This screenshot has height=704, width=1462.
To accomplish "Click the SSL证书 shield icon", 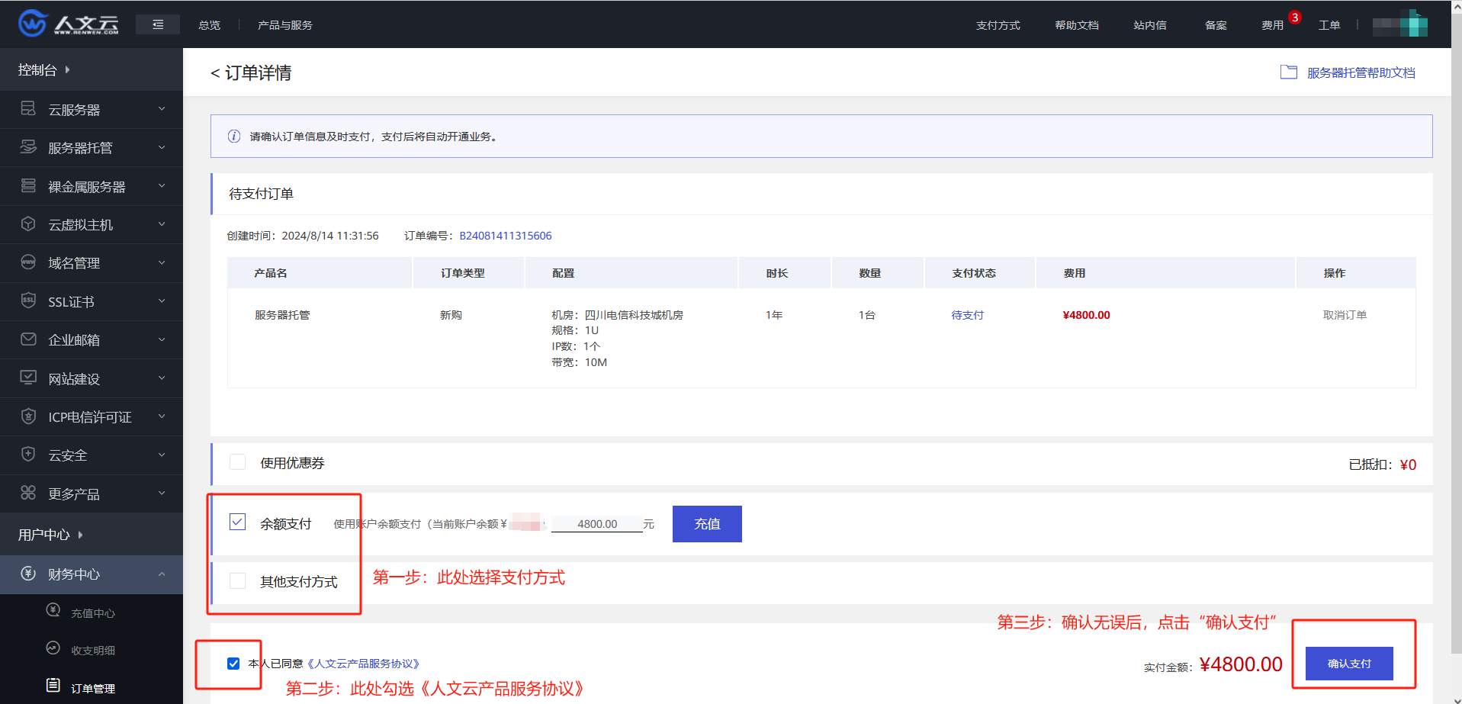I will 28,301.
